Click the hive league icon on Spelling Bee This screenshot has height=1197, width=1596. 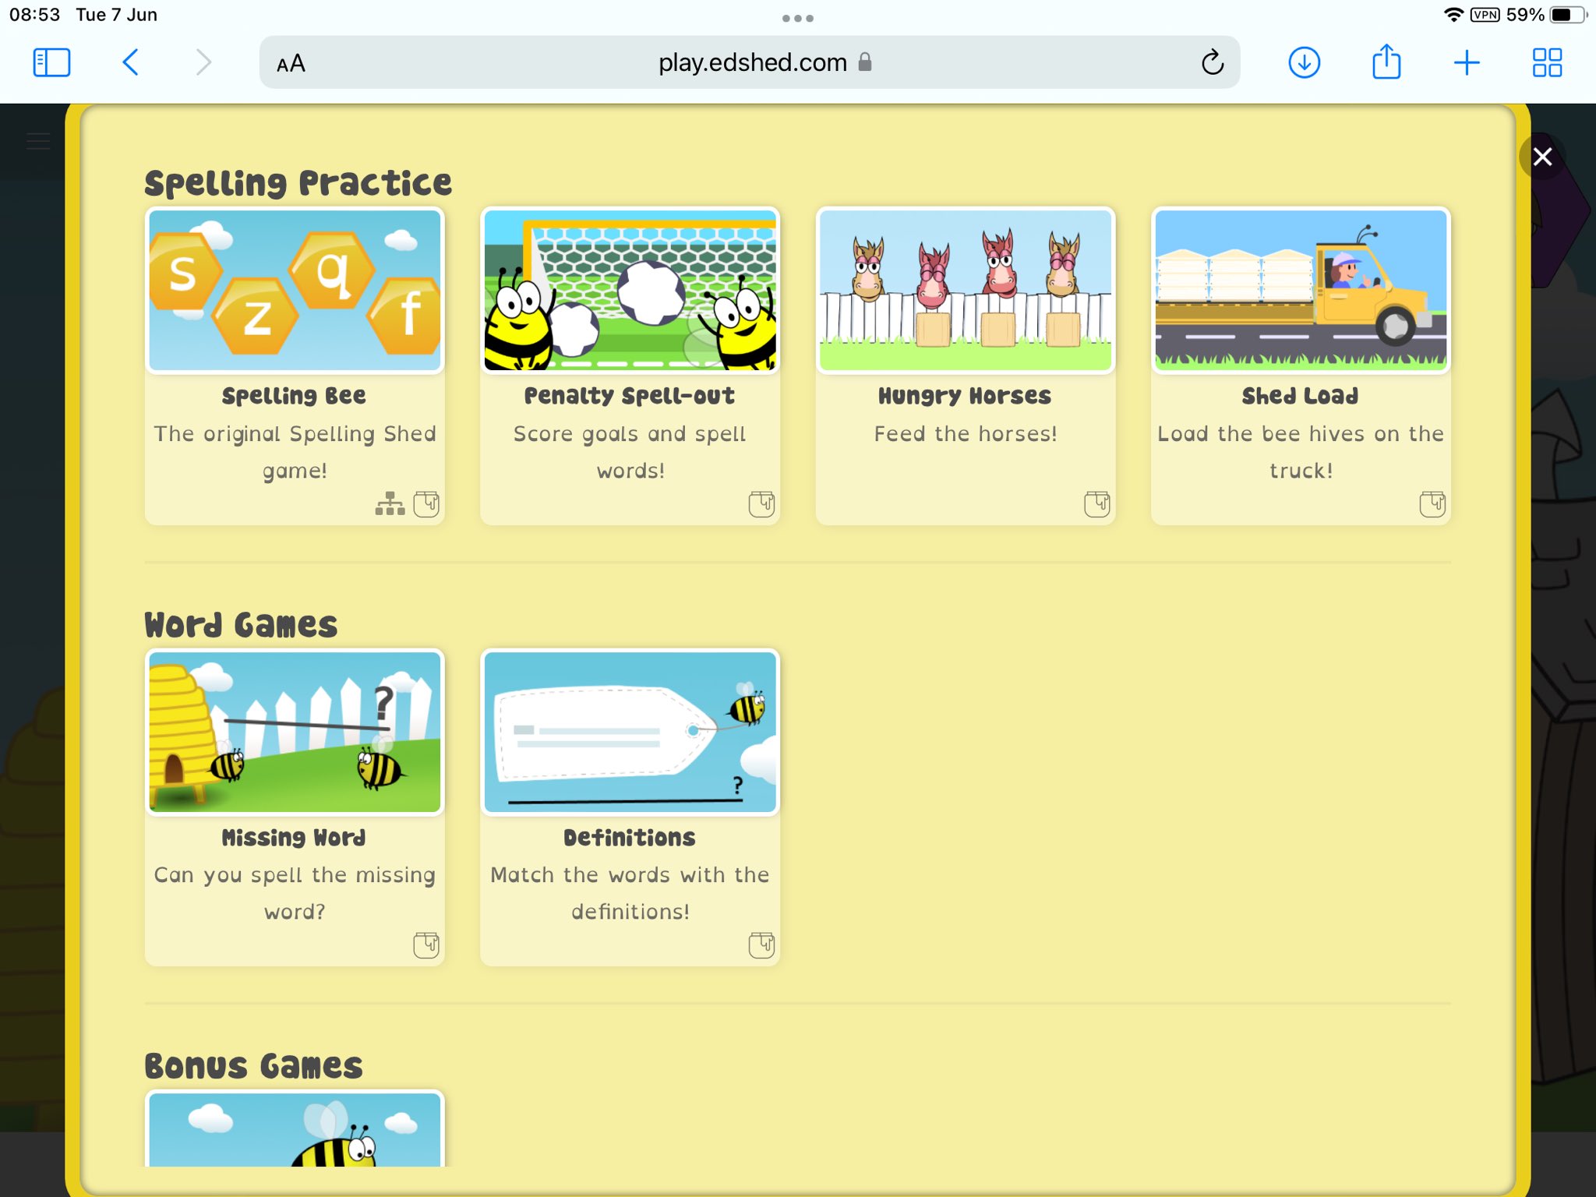pyautogui.click(x=390, y=504)
